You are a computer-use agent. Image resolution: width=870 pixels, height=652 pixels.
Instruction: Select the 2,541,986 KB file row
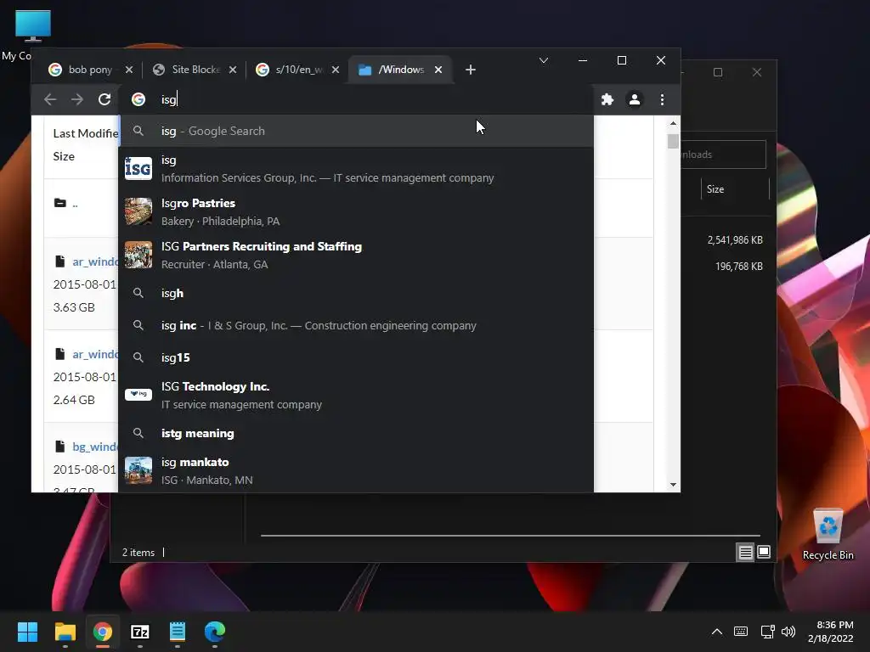[x=735, y=240]
